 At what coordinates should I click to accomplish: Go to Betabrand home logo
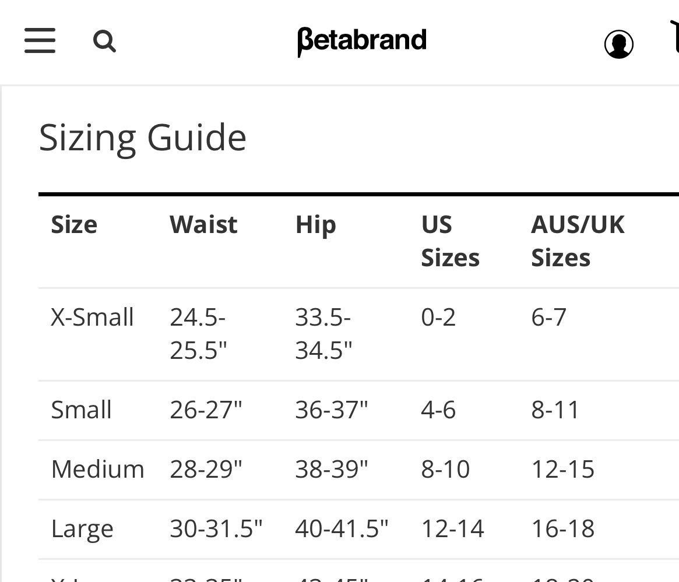[362, 41]
